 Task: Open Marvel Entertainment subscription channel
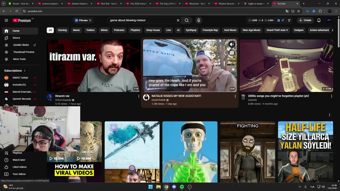(20, 92)
